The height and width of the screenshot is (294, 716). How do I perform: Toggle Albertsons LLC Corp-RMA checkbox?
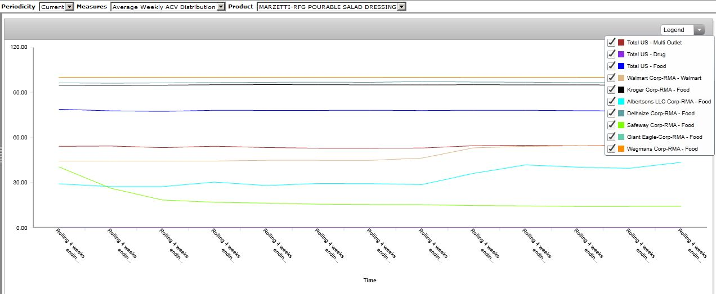tap(611, 102)
